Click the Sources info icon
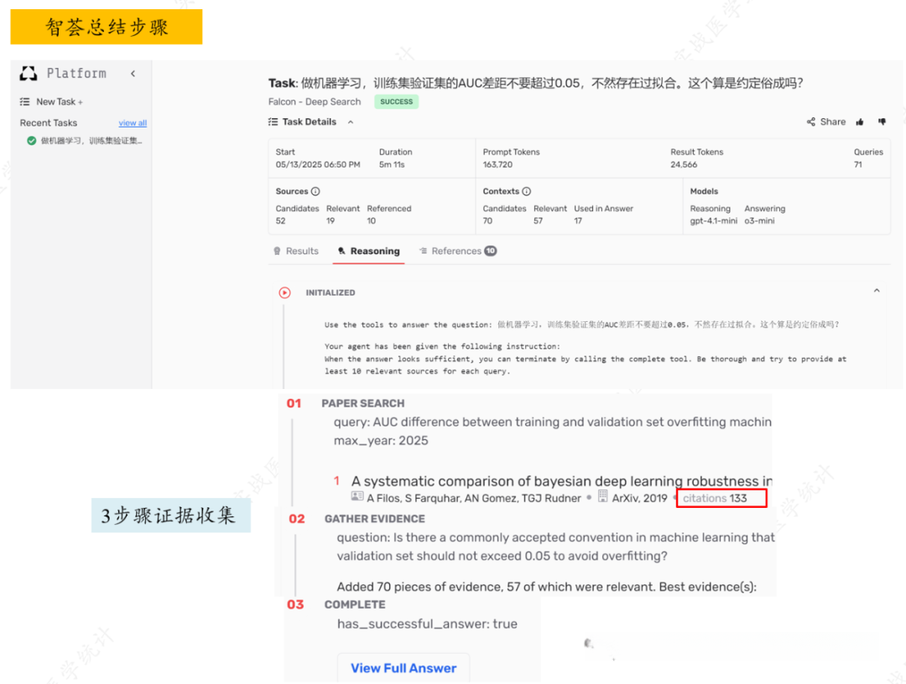The width and height of the screenshot is (906, 684). coord(316,190)
